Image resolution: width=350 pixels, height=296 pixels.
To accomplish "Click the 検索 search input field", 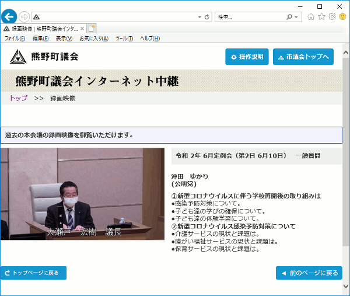I will pos(250,17).
